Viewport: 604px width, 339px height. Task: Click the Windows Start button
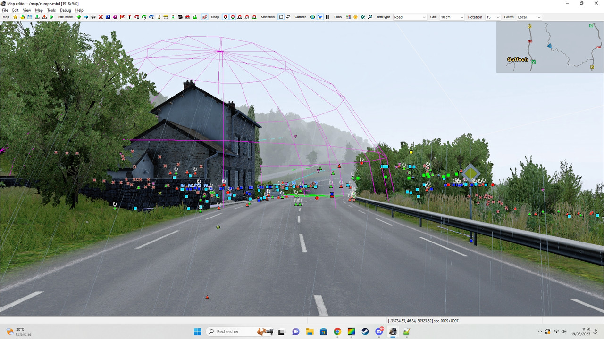[198, 331]
